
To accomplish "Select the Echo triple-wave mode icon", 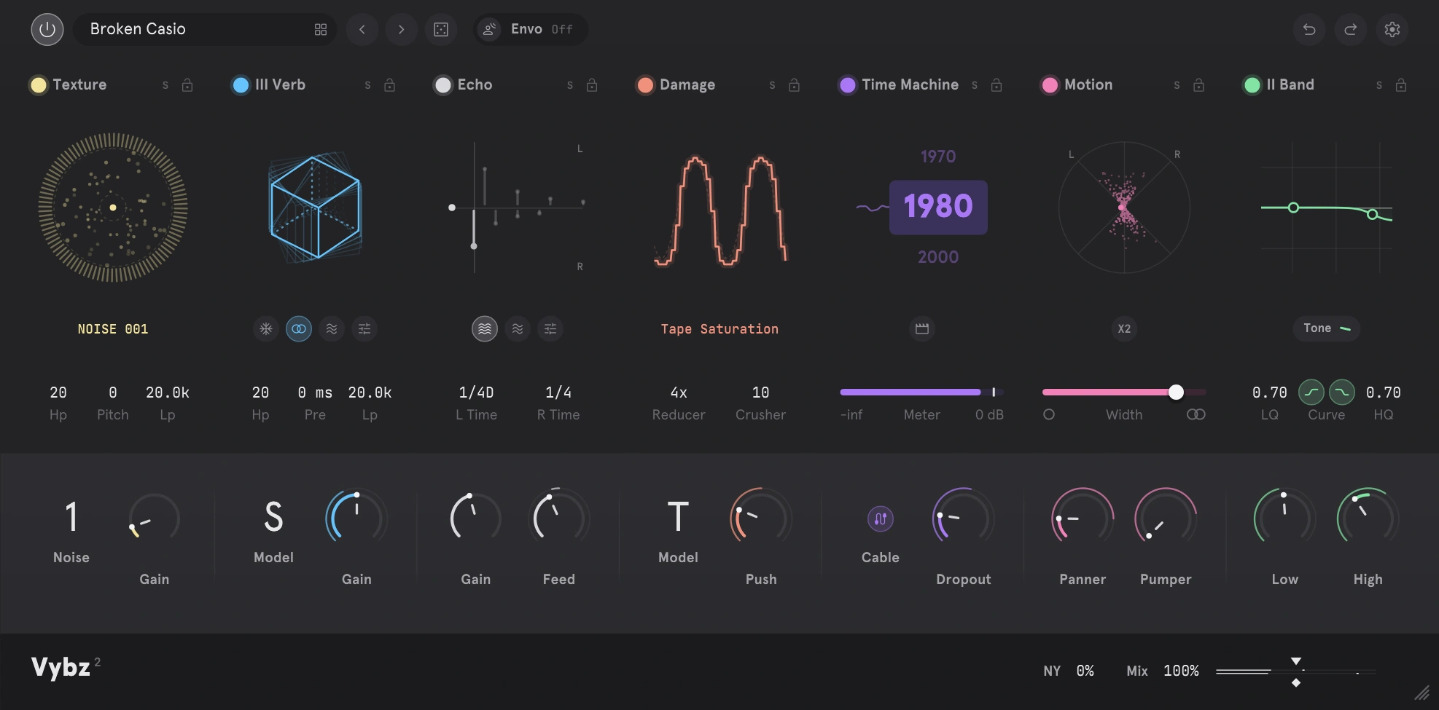I will click(x=485, y=329).
